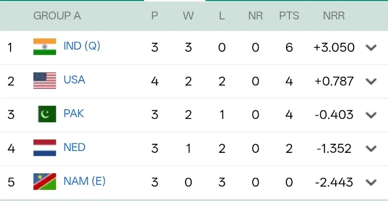Open the NAM (E) team link
The image size is (388, 201).
coord(84,181)
